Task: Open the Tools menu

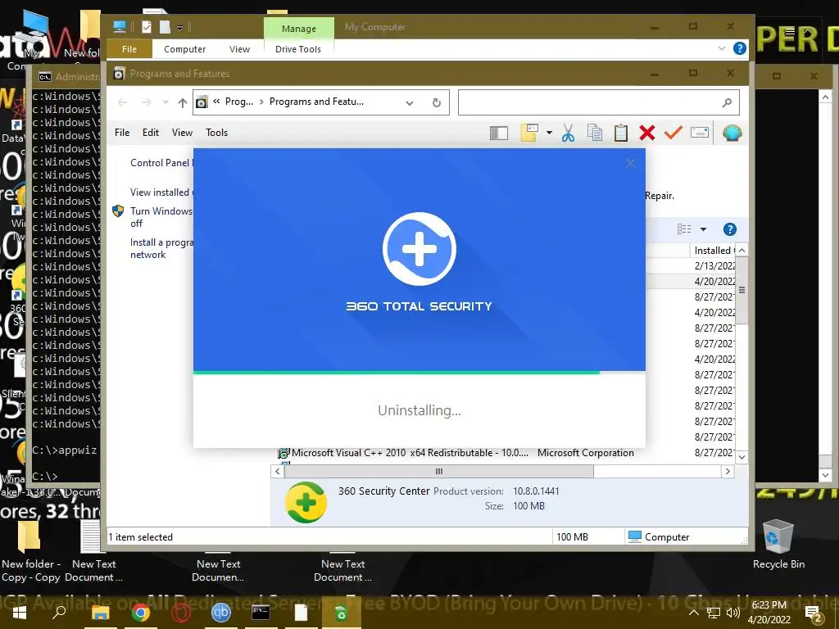Action: 216,133
